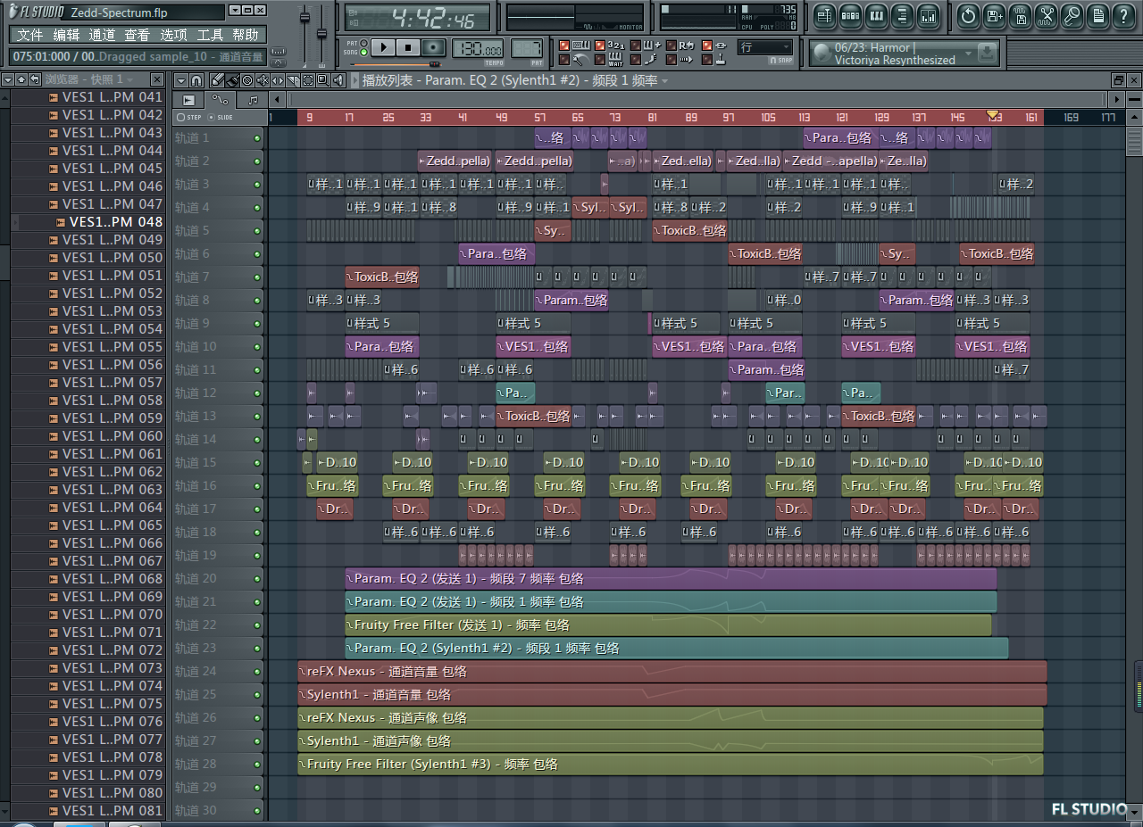Viewport: 1143px width, 827px height.
Task: Click the magnet snap icon in playlist toolbar
Action: 196,80
